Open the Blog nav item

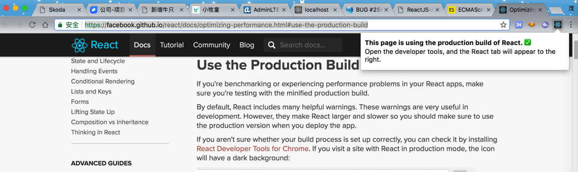pos(247,45)
